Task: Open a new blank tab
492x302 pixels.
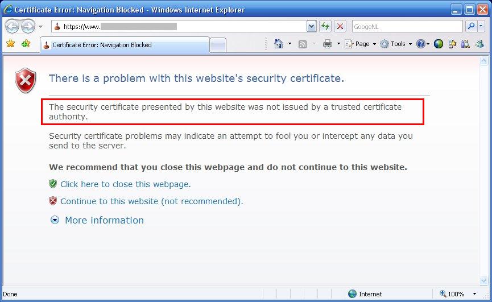Action: 218,45
